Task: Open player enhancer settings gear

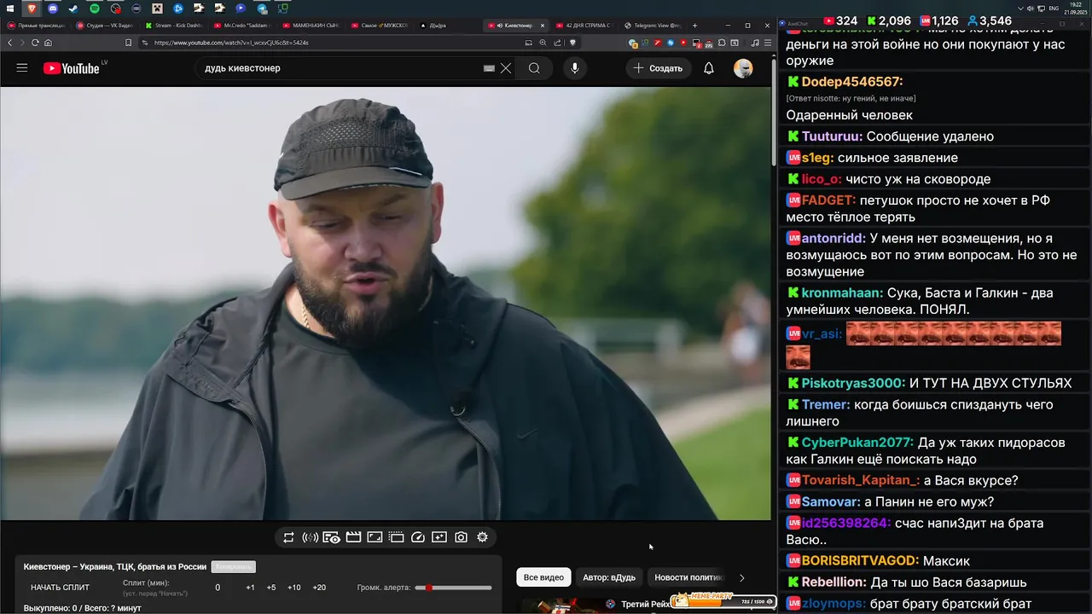Action: 482,537
